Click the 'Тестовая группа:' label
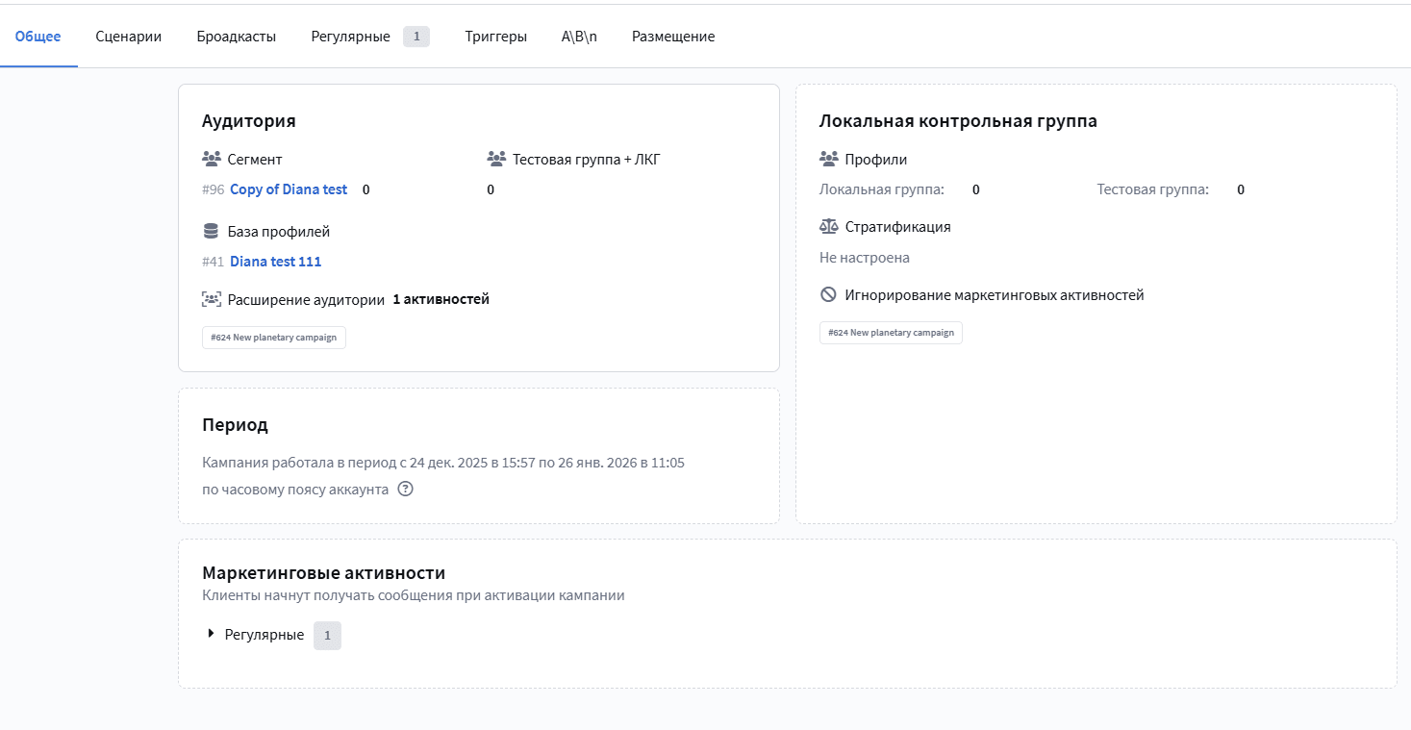The height and width of the screenshot is (730, 1411). pyautogui.click(x=1153, y=189)
